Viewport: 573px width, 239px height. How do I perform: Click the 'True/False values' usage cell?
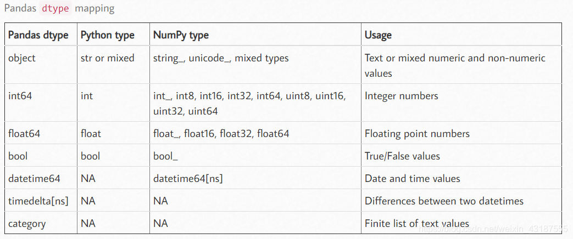coord(402,156)
